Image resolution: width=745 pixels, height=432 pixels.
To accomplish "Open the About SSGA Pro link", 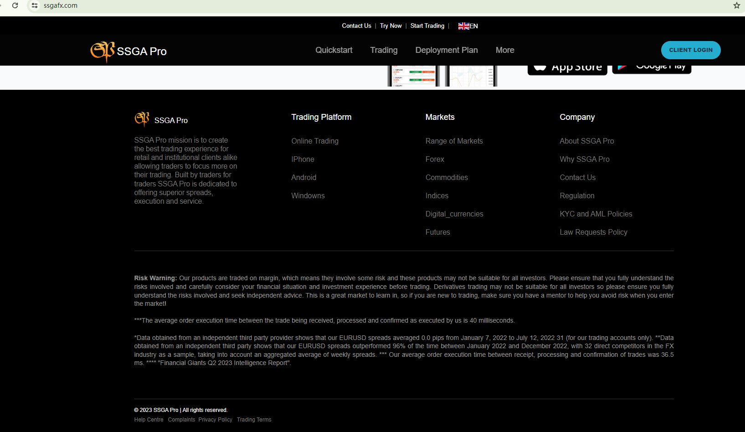I will click(x=587, y=141).
